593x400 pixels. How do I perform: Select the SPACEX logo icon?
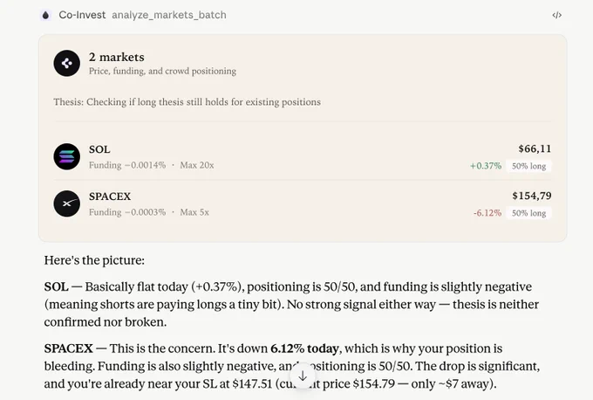tap(66, 203)
